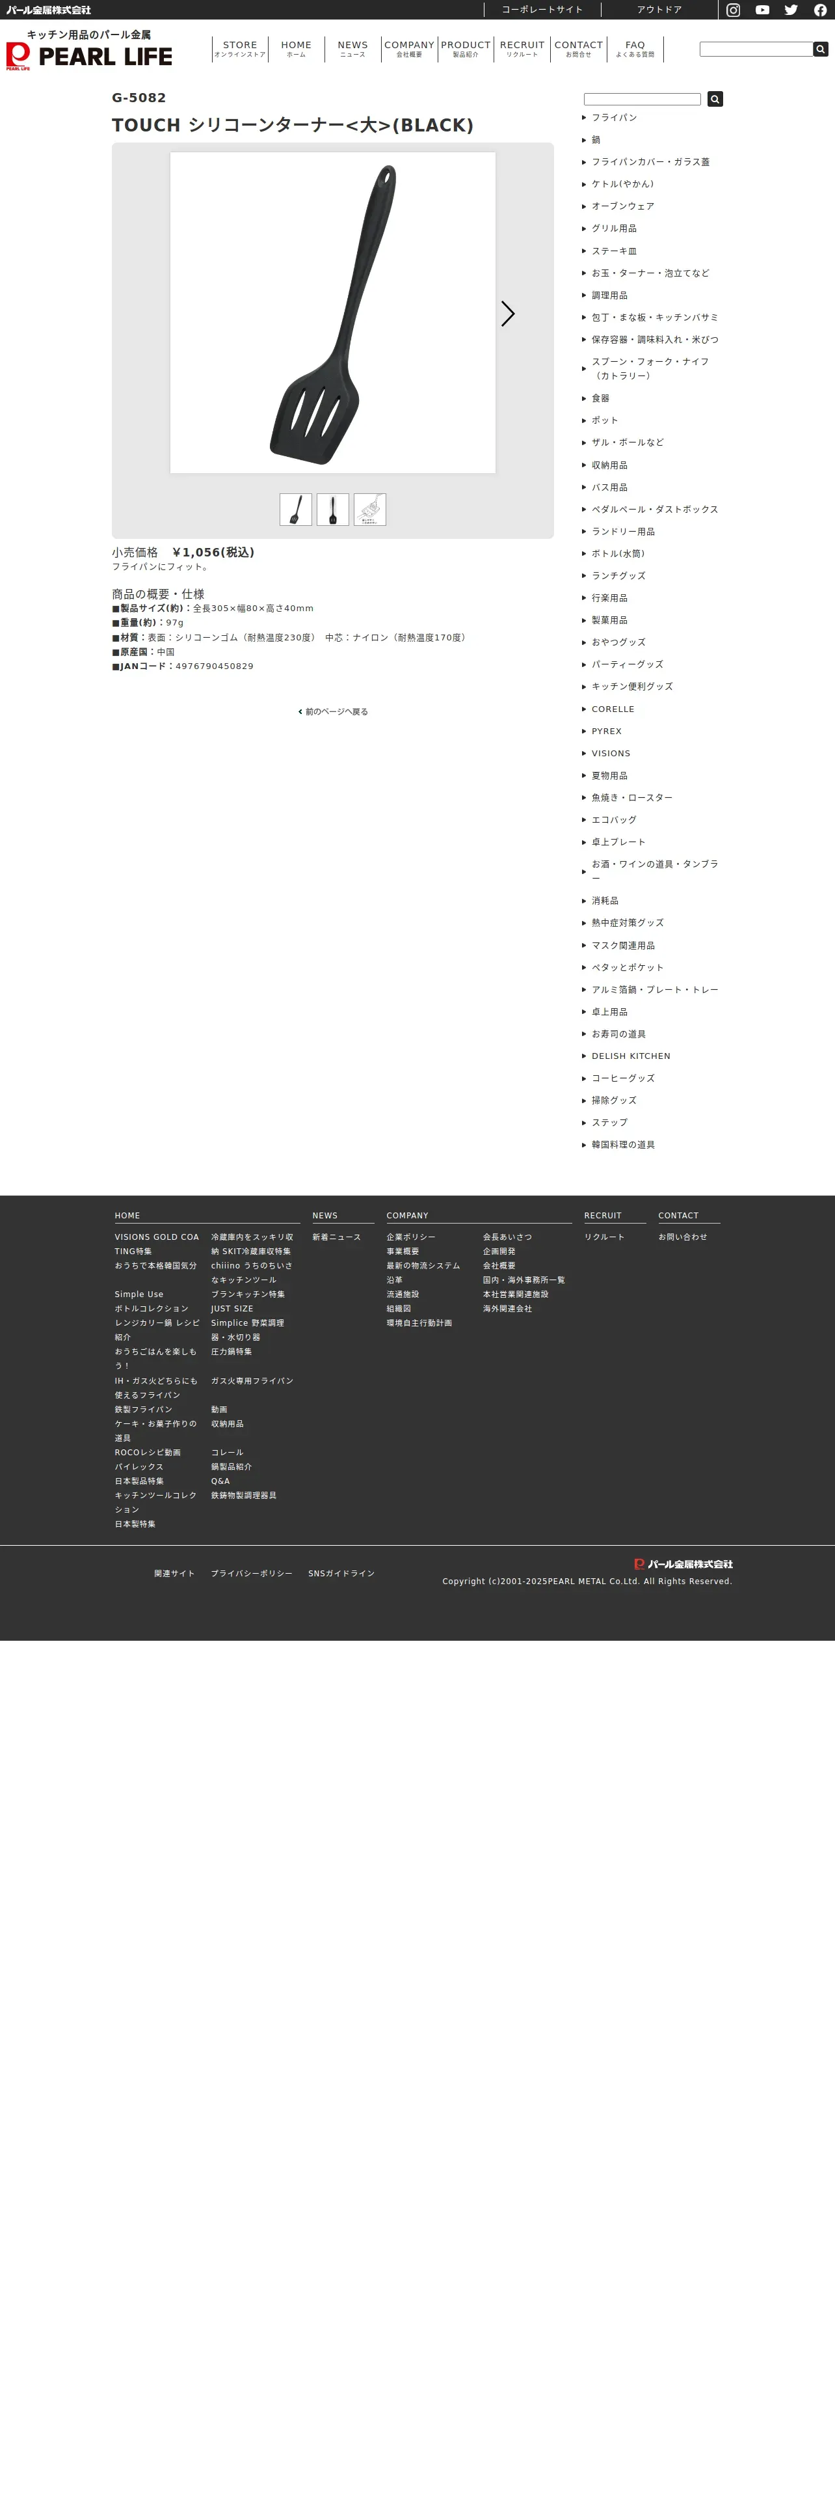Open the エコバッグ category
The image size is (835, 2507).
[x=615, y=821]
